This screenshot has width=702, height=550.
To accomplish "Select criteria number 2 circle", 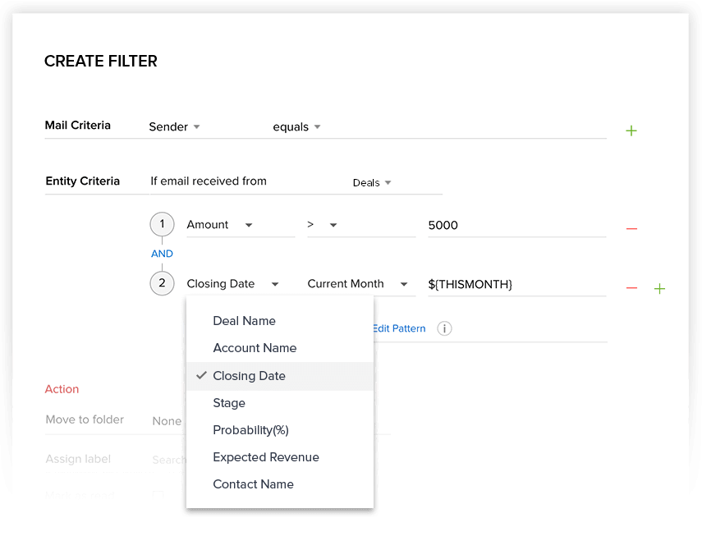I will tap(162, 283).
